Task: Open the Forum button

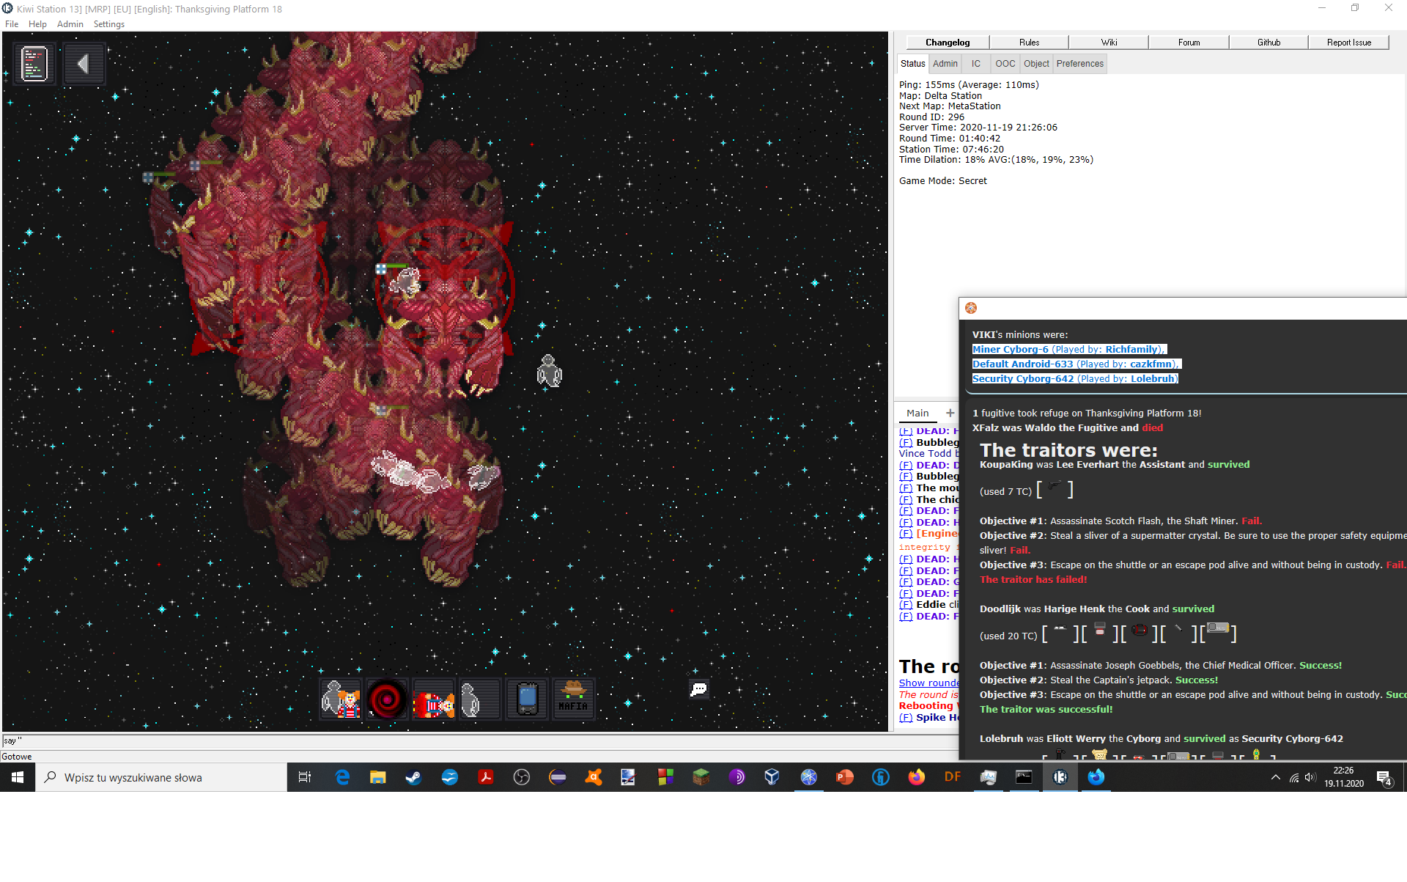Action: click(1189, 43)
